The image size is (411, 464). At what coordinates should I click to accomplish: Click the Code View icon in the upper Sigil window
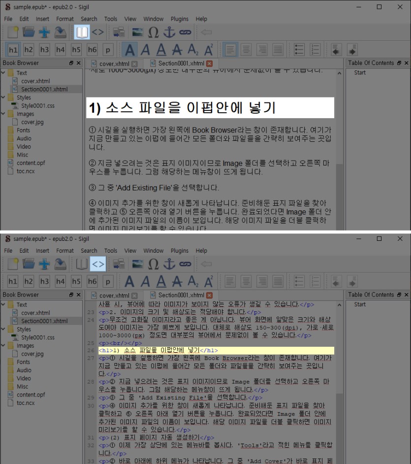click(x=98, y=33)
